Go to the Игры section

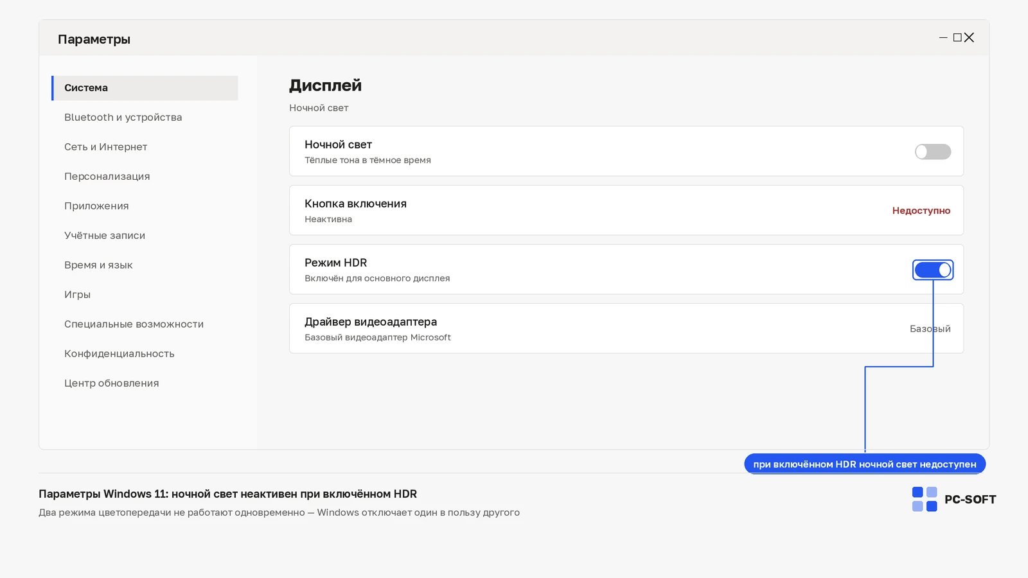pos(77,295)
